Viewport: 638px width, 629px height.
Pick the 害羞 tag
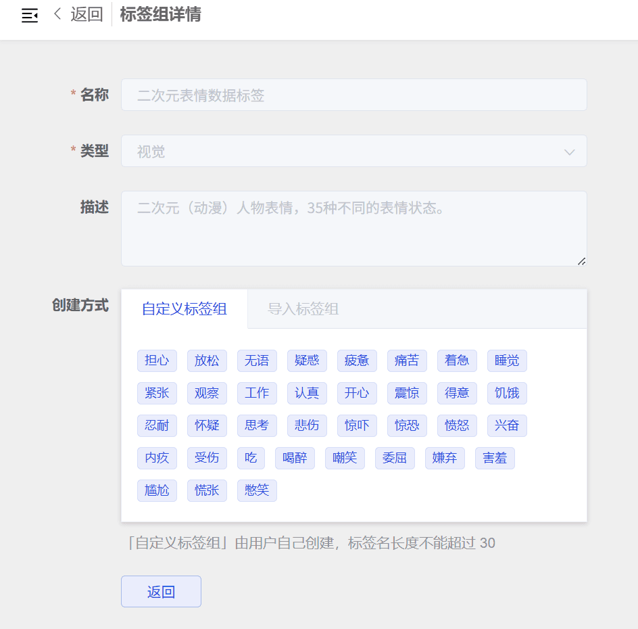point(495,458)
